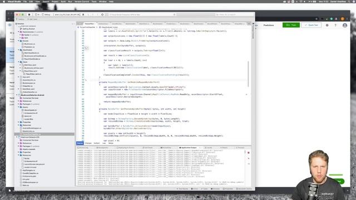Open Getting Started in the solution pad

pos(28,29)
